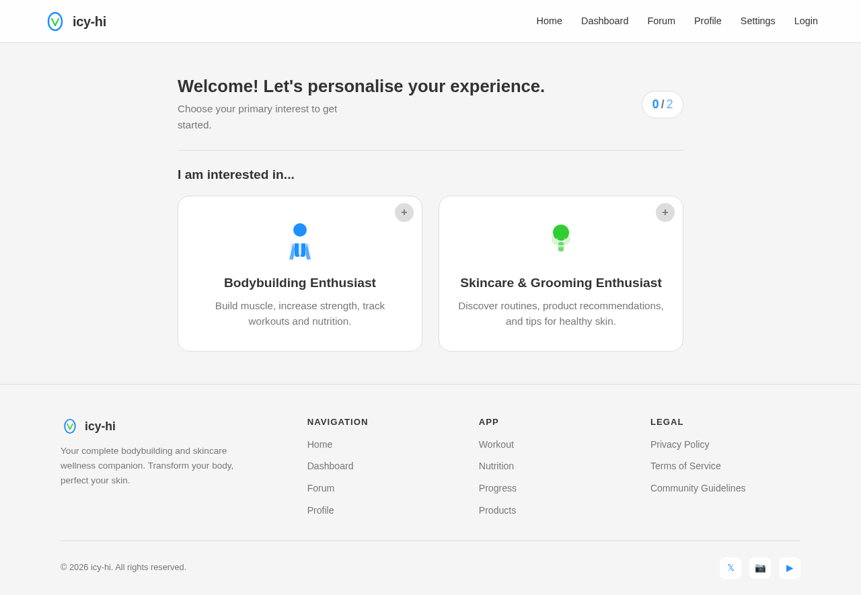Select the Bodybuilding Enthusiast card title
Screen dimensions: 861x595
pos(300,283)
